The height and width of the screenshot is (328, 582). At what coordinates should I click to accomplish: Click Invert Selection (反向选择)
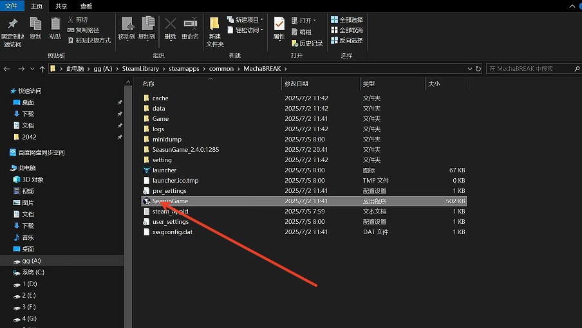point(346,41)
